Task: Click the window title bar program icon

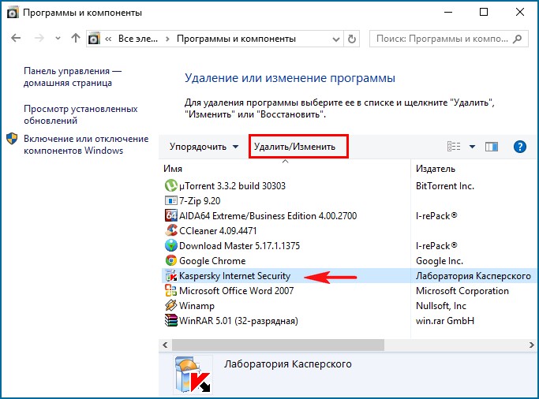Action: tap(13, 13)
